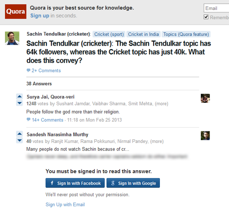Focus the Email input field

tap(216, 8)
